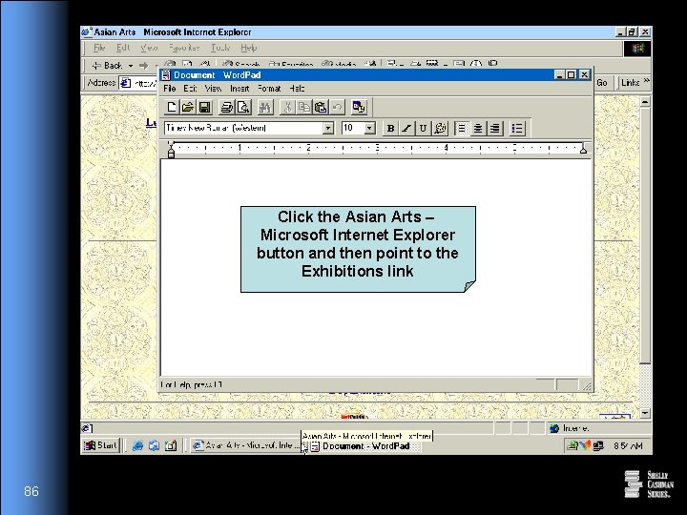
Task: Open the WordPad File menu
Action: (170, 89)
